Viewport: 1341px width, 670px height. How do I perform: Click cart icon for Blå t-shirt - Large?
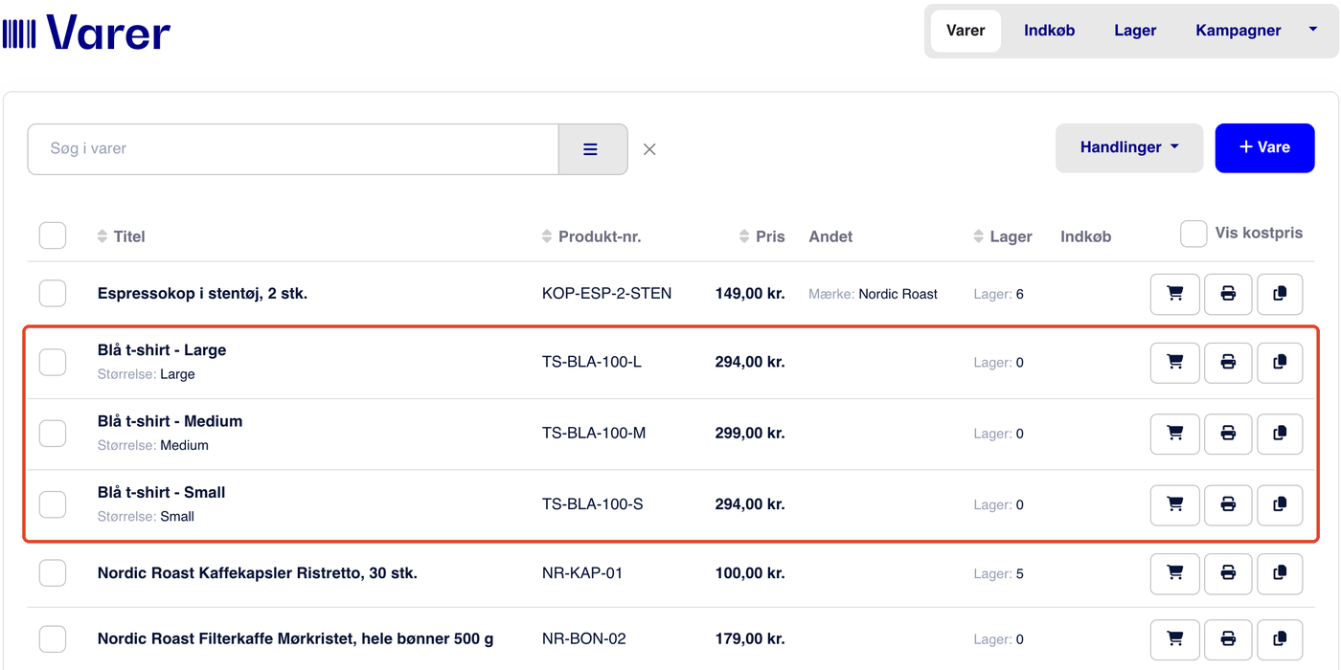click(x=1175, y=363)
